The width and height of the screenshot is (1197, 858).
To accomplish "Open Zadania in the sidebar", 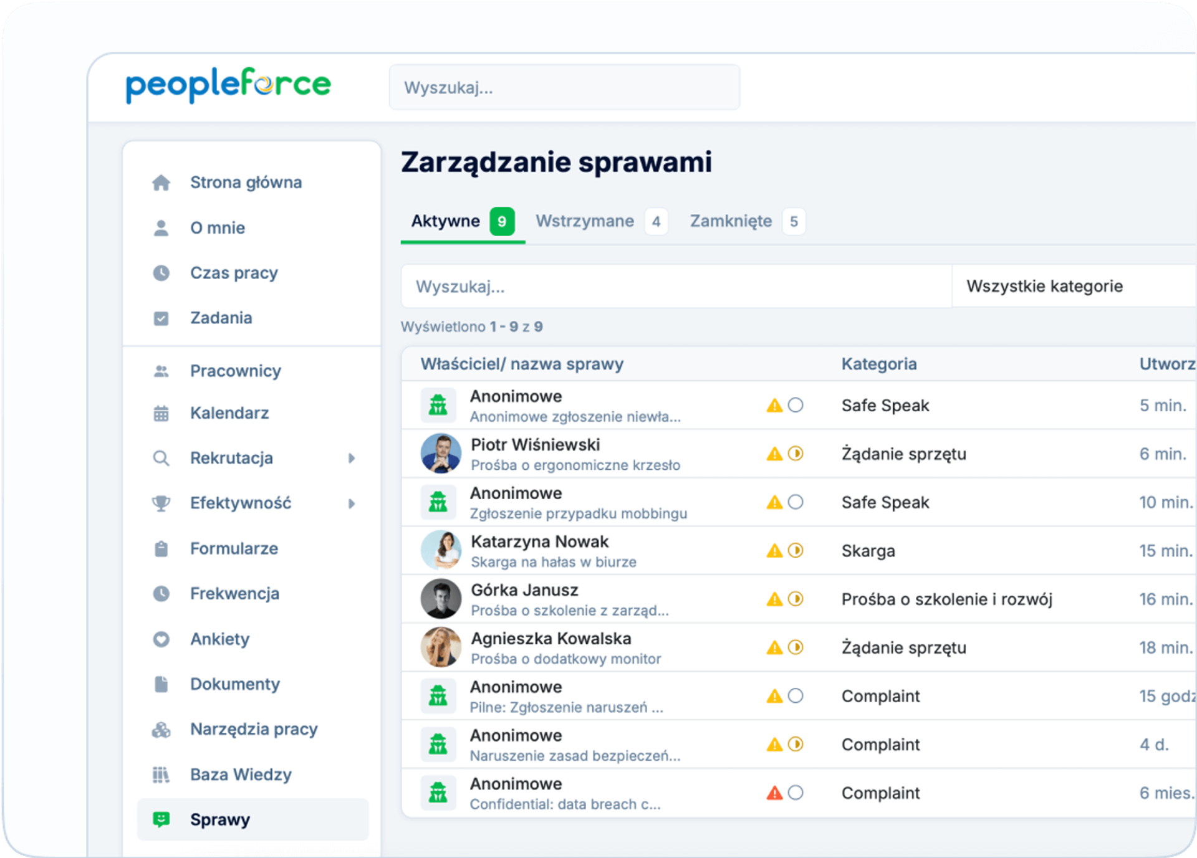I will [221, 318].
